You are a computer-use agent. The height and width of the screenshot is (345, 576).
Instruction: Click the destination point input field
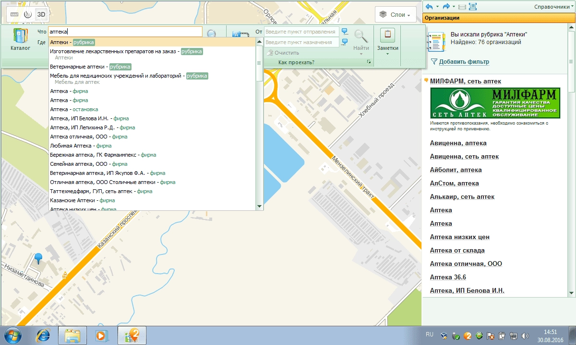301,42
